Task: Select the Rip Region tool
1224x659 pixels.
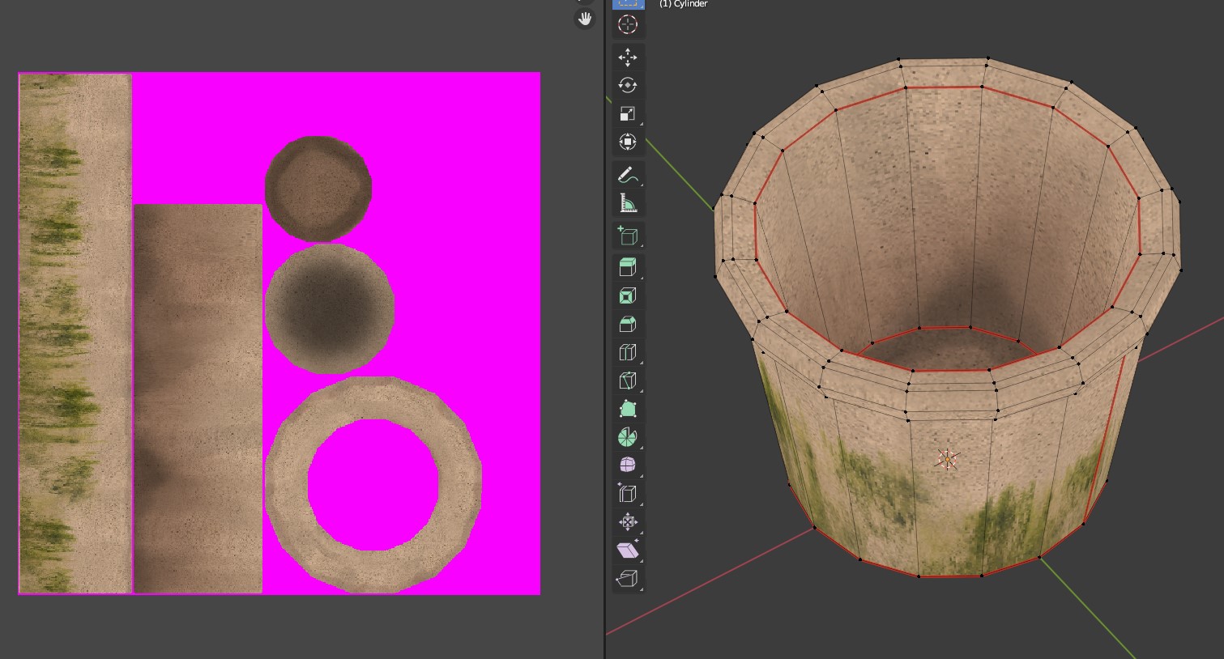Action: pos(628,578)
